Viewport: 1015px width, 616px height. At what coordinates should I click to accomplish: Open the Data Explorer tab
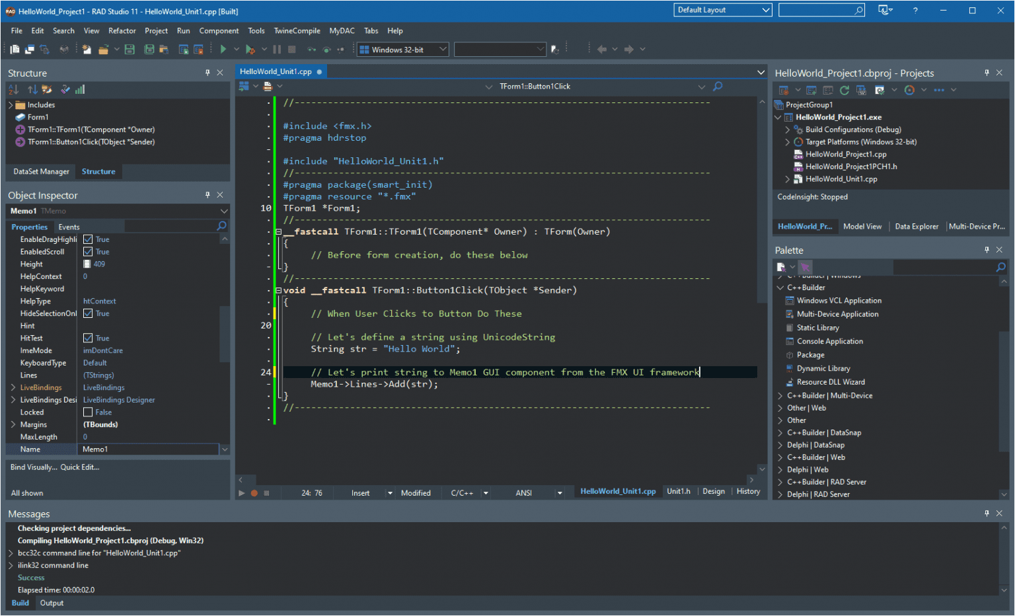pos(917,226)
